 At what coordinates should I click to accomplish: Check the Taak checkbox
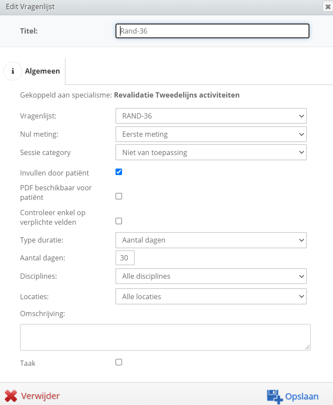coord(119,362)
